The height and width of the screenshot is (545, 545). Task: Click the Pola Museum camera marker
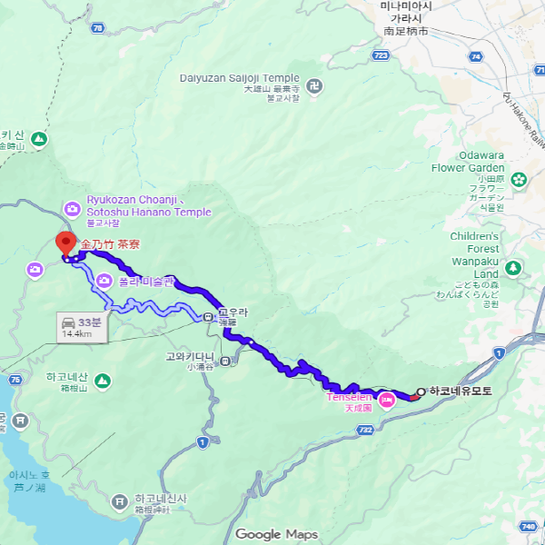pos(104,281)
